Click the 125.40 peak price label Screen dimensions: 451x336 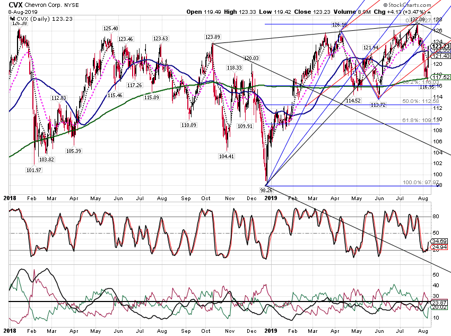point(111,29)
